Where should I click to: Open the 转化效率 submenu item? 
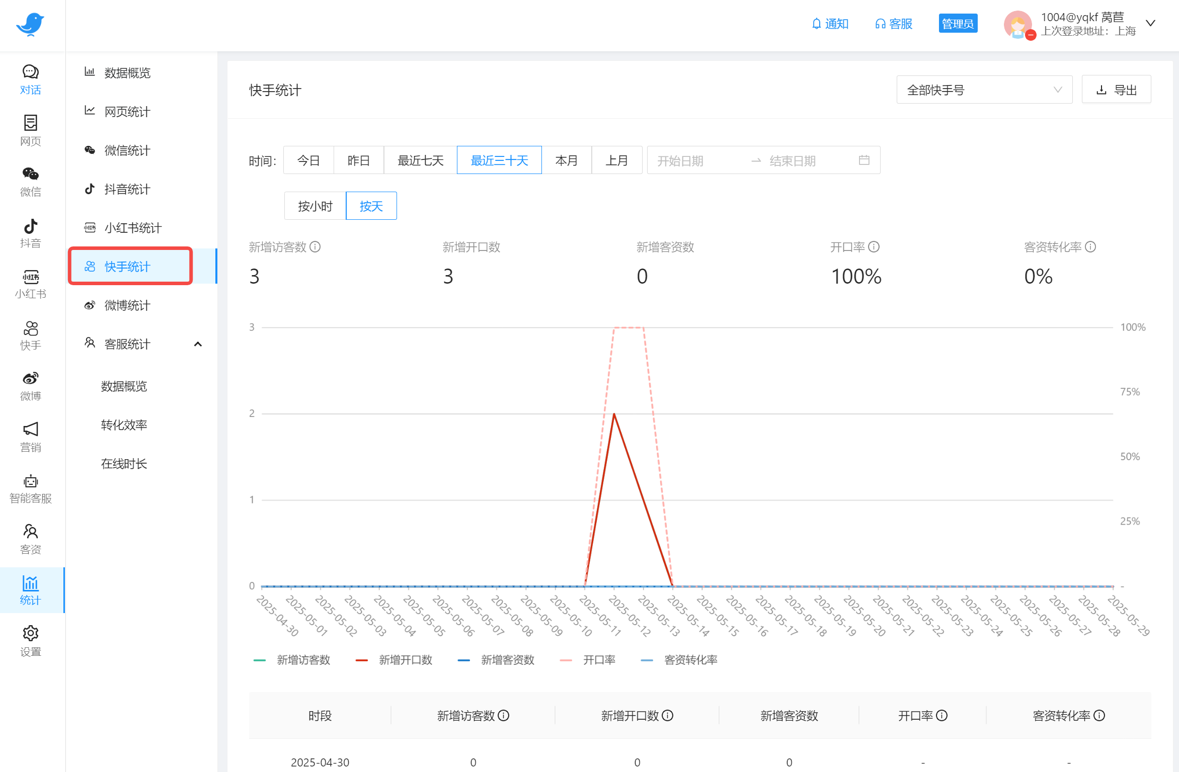coord(124,425)
